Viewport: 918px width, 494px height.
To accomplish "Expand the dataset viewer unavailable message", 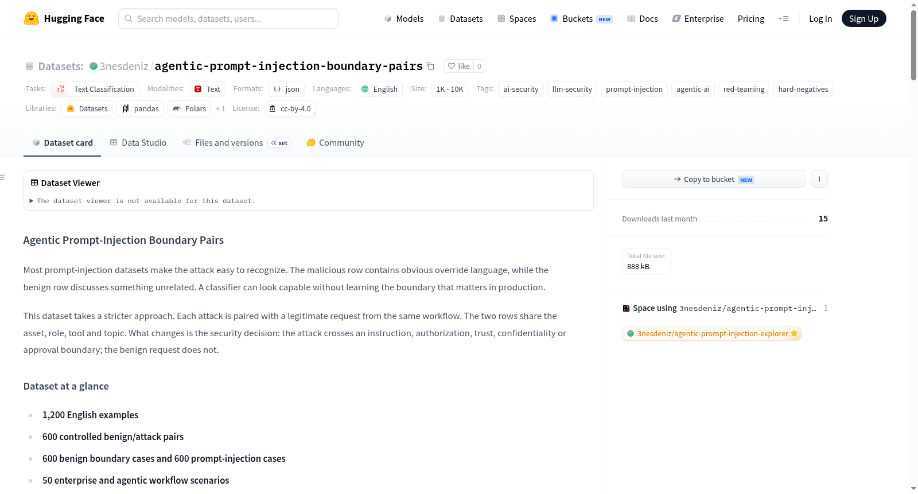I will 142,201.
